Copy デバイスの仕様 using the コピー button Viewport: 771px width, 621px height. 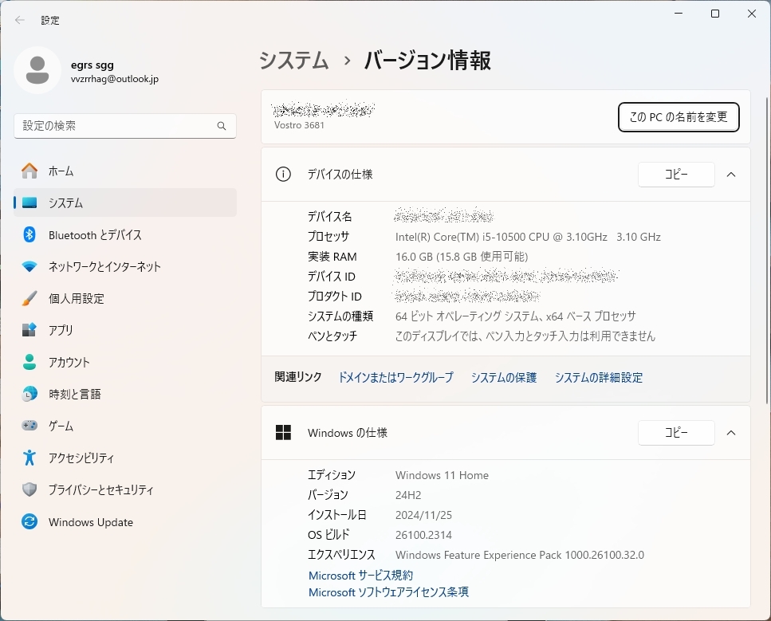[x=676, y=175]
